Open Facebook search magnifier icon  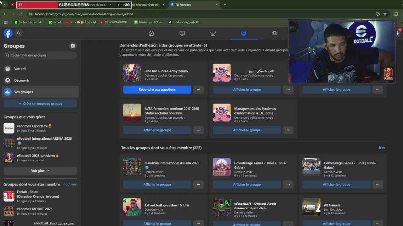(19, 33)
